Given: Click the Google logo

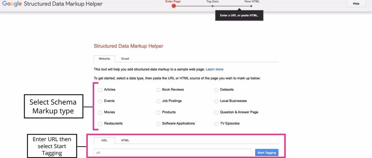Looking at the screenshot, I should (x=12, y=4).
